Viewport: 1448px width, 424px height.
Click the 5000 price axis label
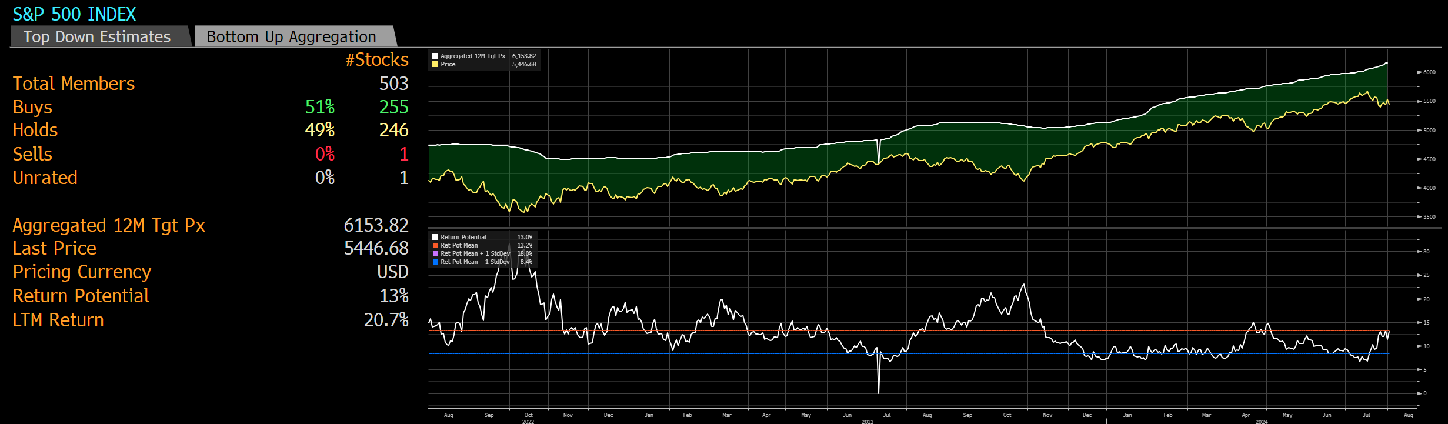pyautogui.click(x=1429, y=131)
